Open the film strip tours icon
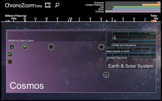This screenshot has height=101, width=162. 48,5
